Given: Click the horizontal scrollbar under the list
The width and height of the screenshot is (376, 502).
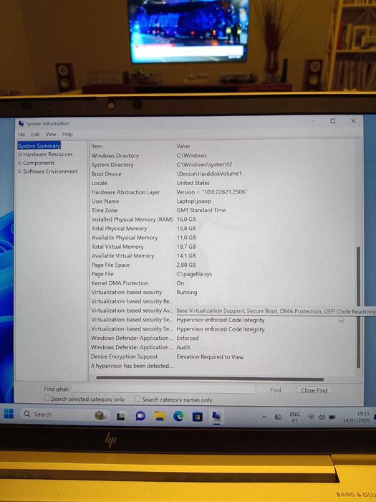Looking at the screenshot, I should (210, 379).
